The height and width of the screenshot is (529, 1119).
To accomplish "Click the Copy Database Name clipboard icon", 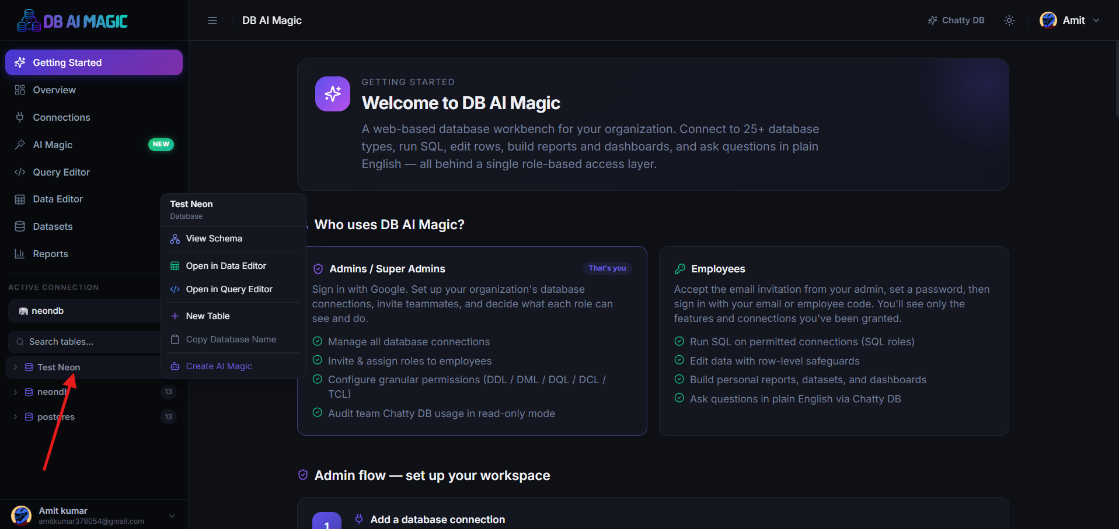I will pos(175,339).
